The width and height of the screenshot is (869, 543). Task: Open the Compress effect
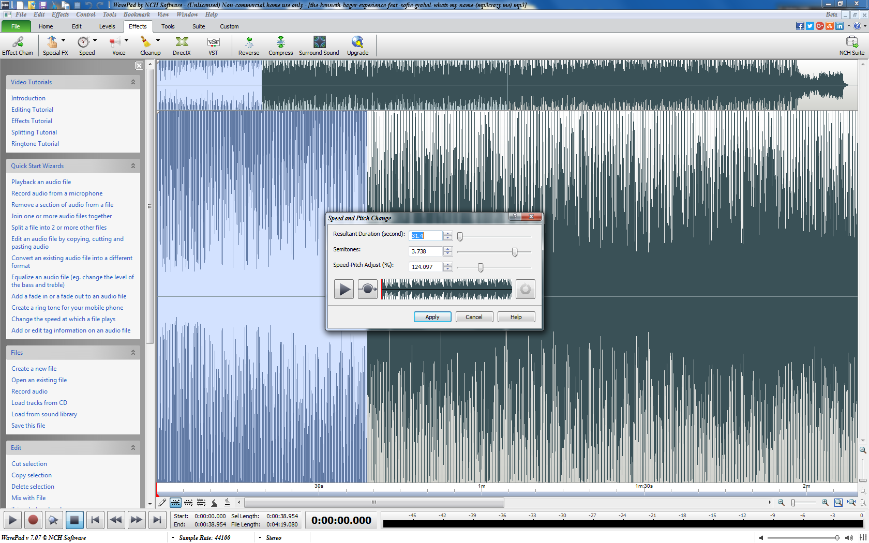pos(280,46)
